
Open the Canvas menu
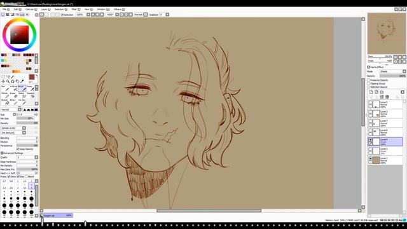31,10
